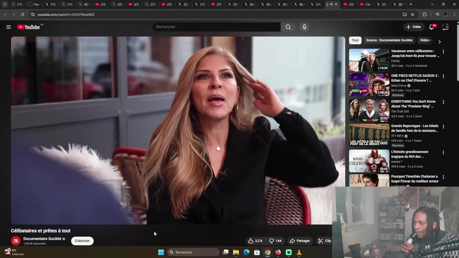
Task: Open options menu for ONE PIECE NETFLIX video
Action: pos(443,76)
